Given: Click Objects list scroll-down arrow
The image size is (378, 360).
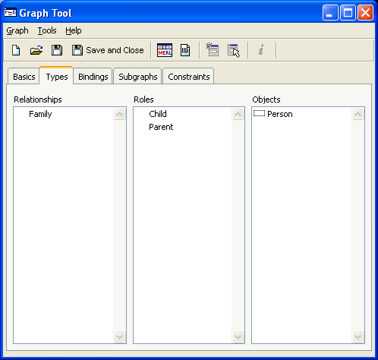Looking at the screenshot, I should 358,336.
